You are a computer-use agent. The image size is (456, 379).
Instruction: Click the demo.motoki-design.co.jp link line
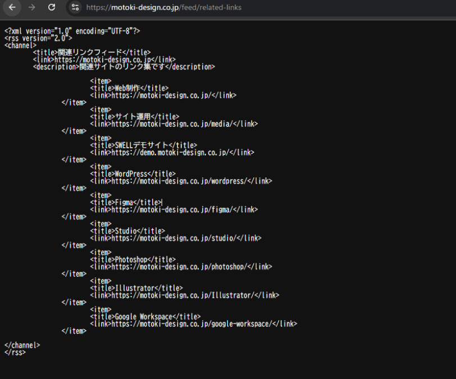click(x=172, y=152)
